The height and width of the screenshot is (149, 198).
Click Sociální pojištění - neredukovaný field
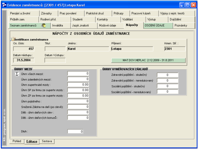(167, 92)
